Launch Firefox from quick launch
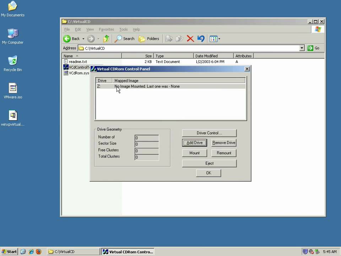Viewport: 341px width, 256px height. pyautogui.click(x=38, y=252)
